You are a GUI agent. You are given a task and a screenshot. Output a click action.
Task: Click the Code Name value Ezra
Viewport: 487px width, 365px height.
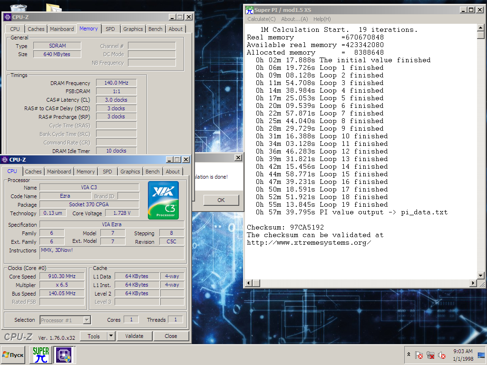click(65, 196)
